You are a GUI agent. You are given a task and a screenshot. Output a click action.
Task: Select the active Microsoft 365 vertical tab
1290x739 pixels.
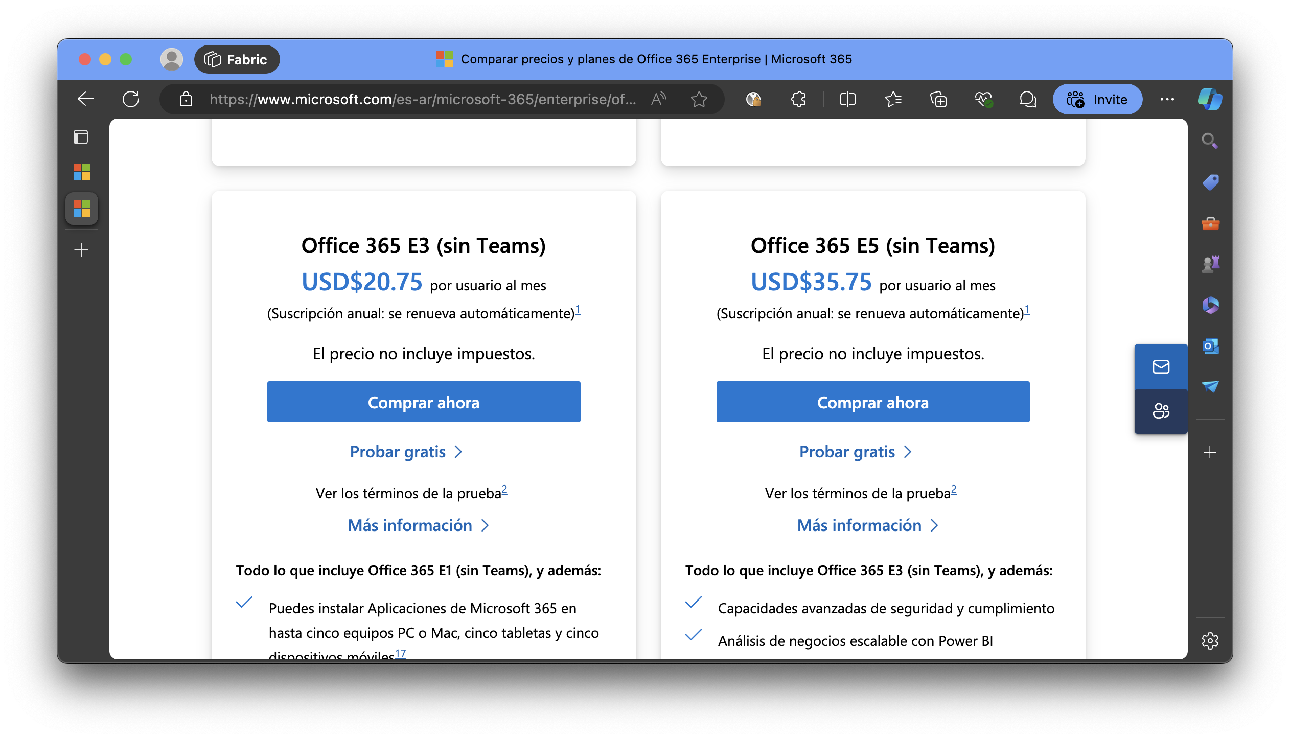(x=81, y=209)
